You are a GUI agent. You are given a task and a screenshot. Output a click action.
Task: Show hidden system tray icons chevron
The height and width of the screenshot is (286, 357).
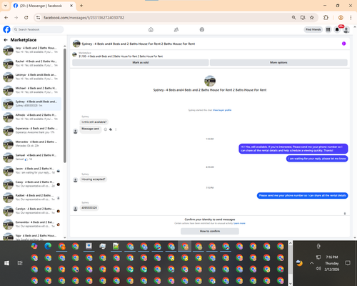311,263
